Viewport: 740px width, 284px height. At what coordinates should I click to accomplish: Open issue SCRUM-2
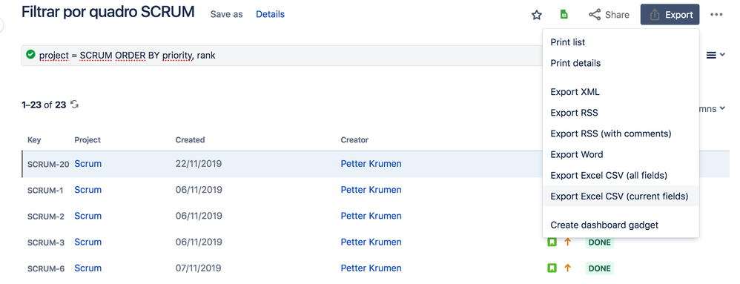46,217
